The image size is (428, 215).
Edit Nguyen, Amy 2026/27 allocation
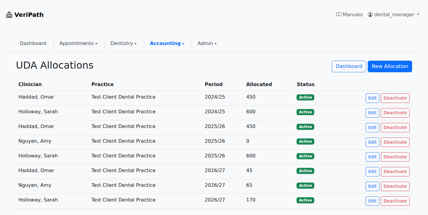[x=372, y=186]
